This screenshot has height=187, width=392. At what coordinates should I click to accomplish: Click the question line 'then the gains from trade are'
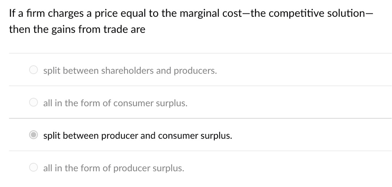click(77, 30)
